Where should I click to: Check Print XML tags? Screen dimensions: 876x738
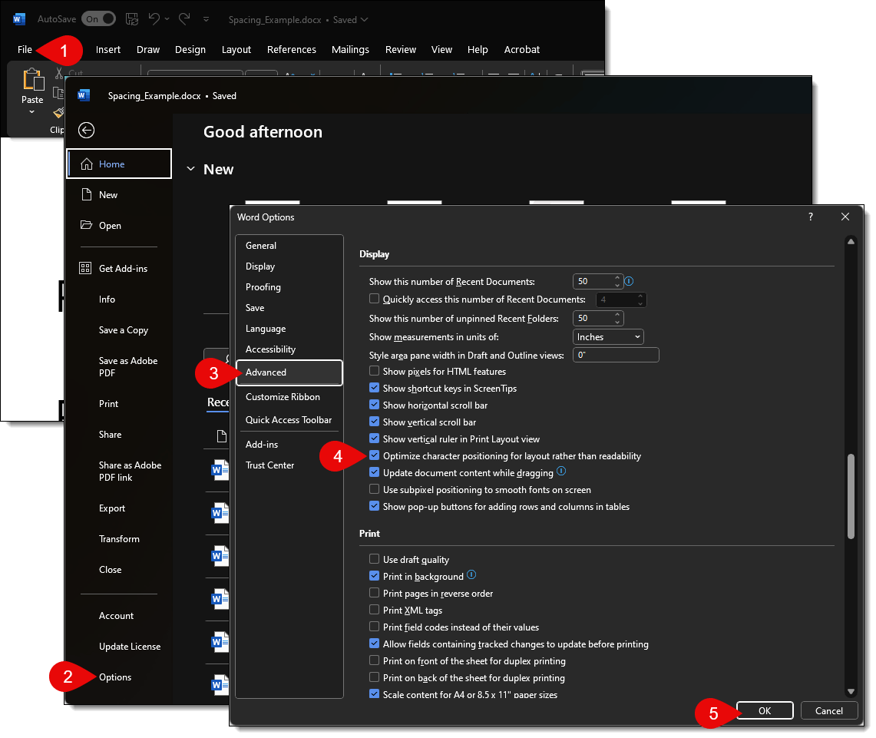(375, 610)
